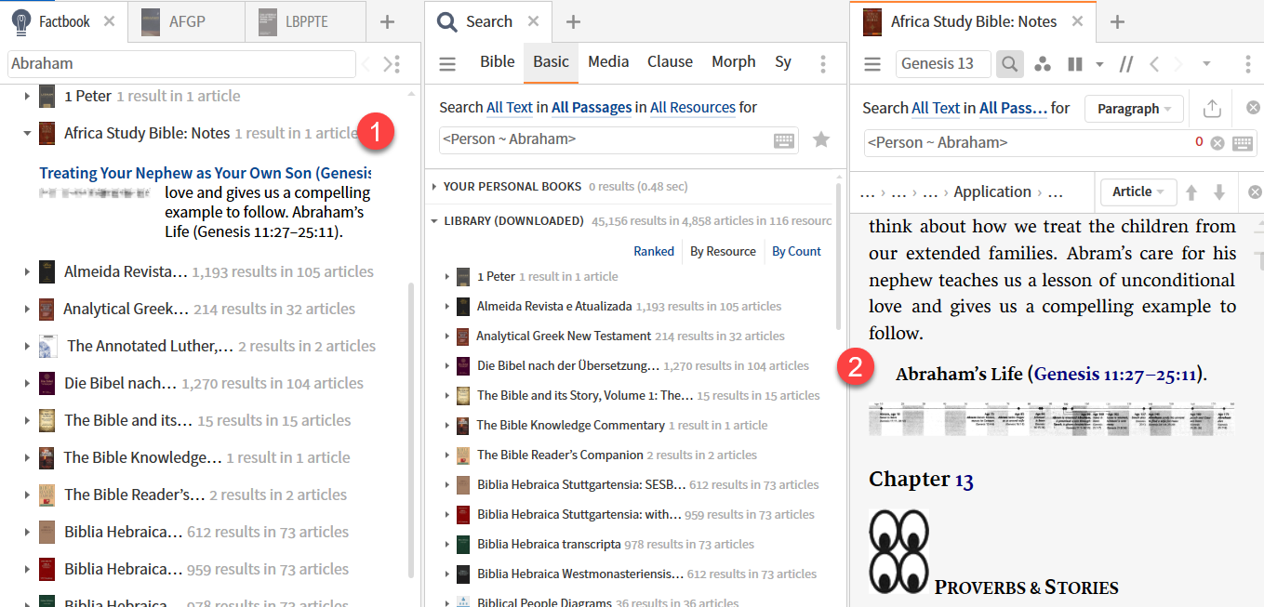1264x607 pixels.
Task: Click the Annotated Luther book cover icon
Action: 47,346
